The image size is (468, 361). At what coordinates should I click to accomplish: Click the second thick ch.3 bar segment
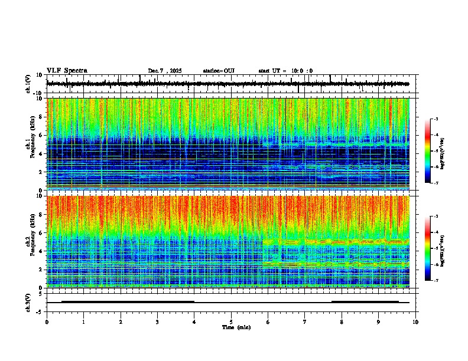365,301
